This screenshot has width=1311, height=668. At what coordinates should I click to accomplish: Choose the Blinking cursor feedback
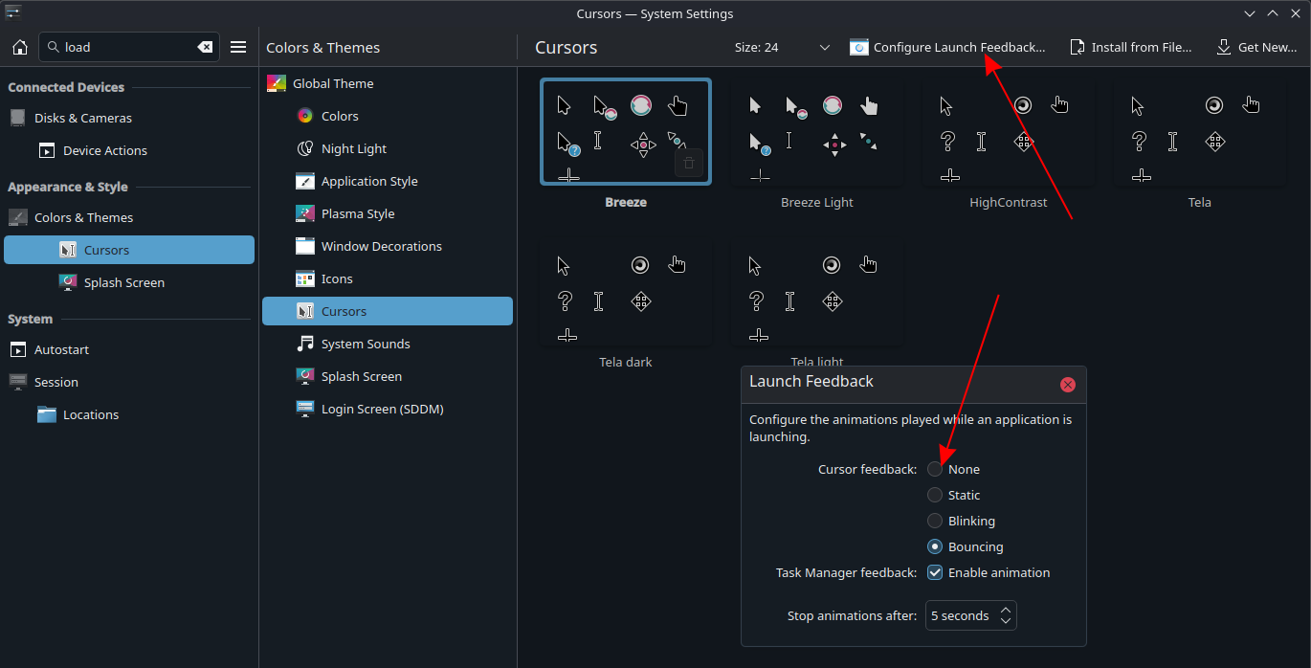(x=935, y=521)
